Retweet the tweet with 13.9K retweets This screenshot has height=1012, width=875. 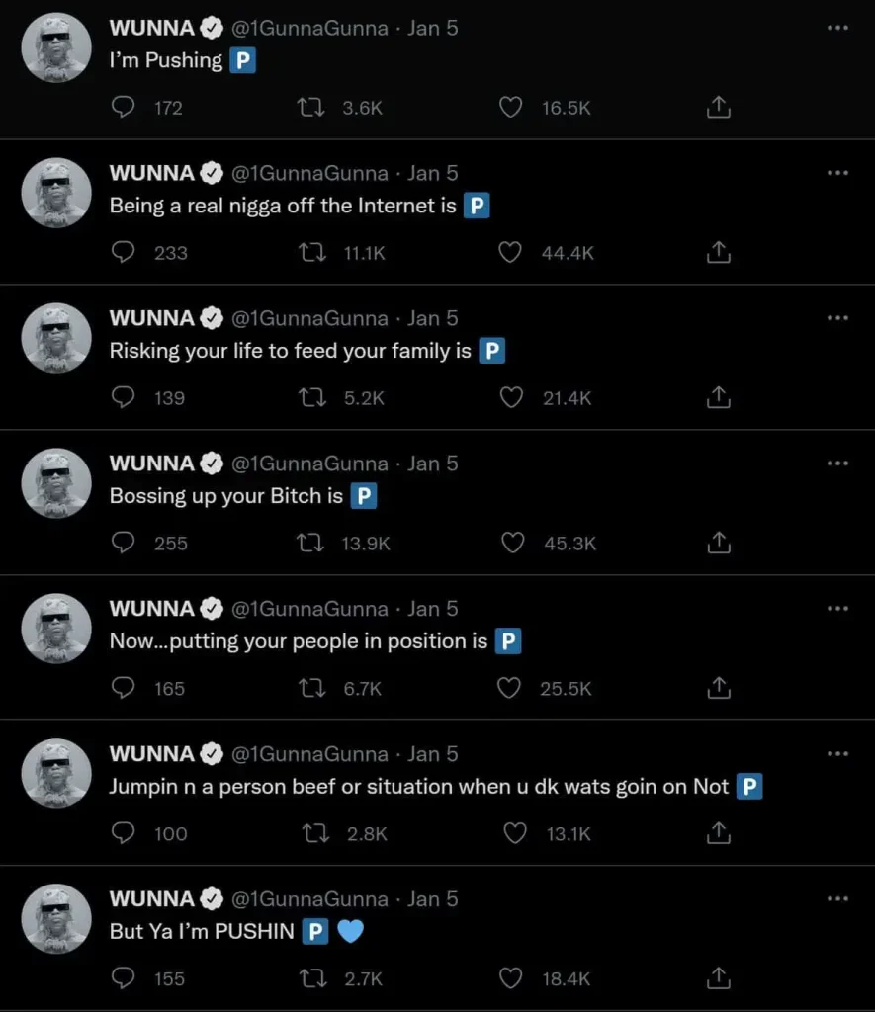310,543
